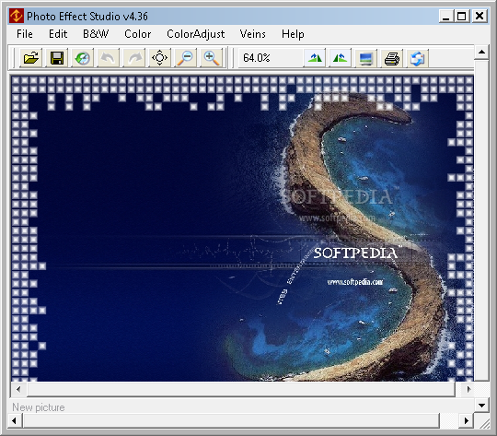Click the image pane right scroll arrow
The width and height of the screenshot is (497, 436).
pos(468,389)
